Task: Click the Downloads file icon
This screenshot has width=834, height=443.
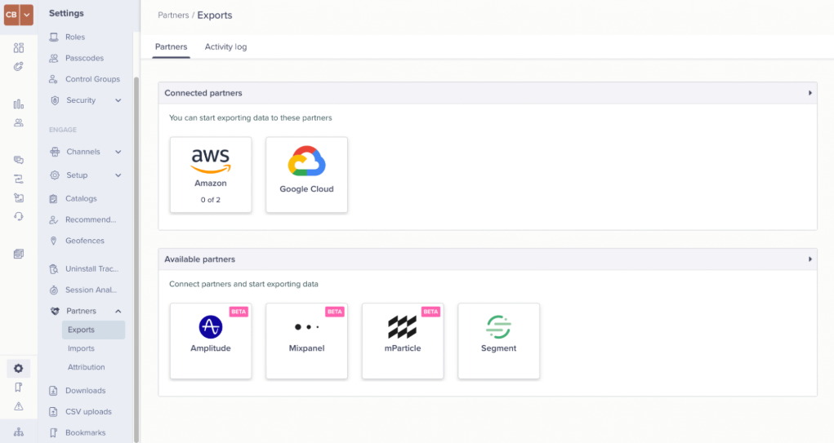Action: [53, 391]
